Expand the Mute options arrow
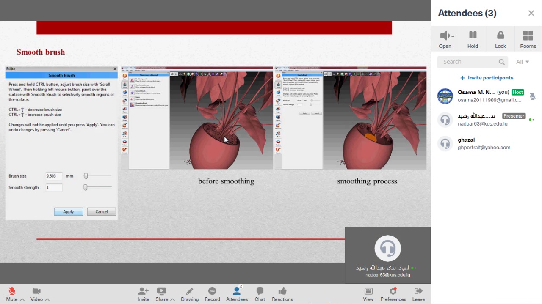This screenshot has width=542, height=304. [22, 299]
